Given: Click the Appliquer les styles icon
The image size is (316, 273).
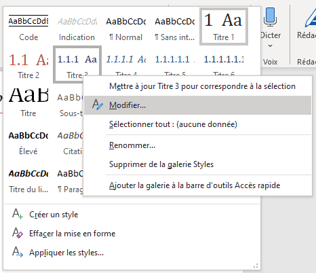Looking at the screenshot, I should [18, 252].
